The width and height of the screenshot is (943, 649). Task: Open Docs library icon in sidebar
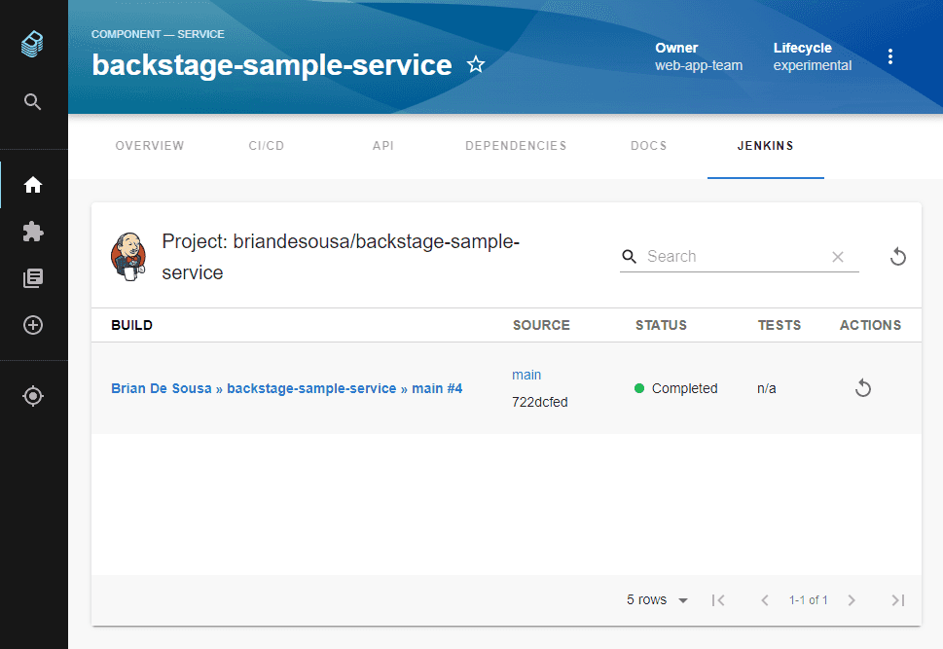(33, 278)
